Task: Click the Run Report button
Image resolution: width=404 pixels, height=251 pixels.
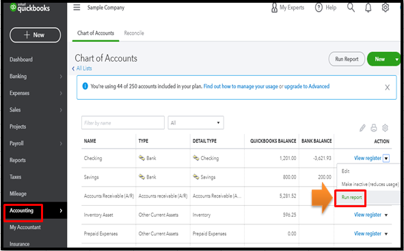Action: [347, 59]
